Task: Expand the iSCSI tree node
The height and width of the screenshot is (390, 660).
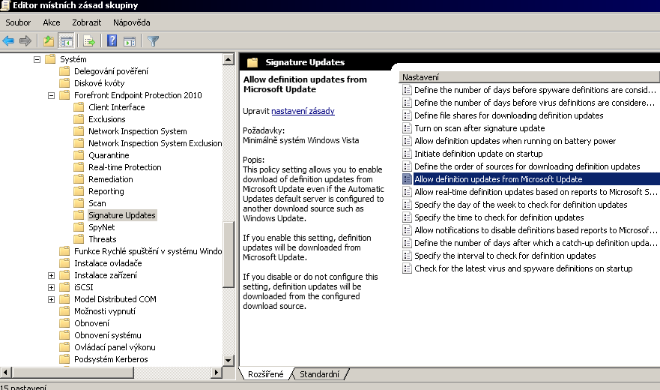Action: 52,287
